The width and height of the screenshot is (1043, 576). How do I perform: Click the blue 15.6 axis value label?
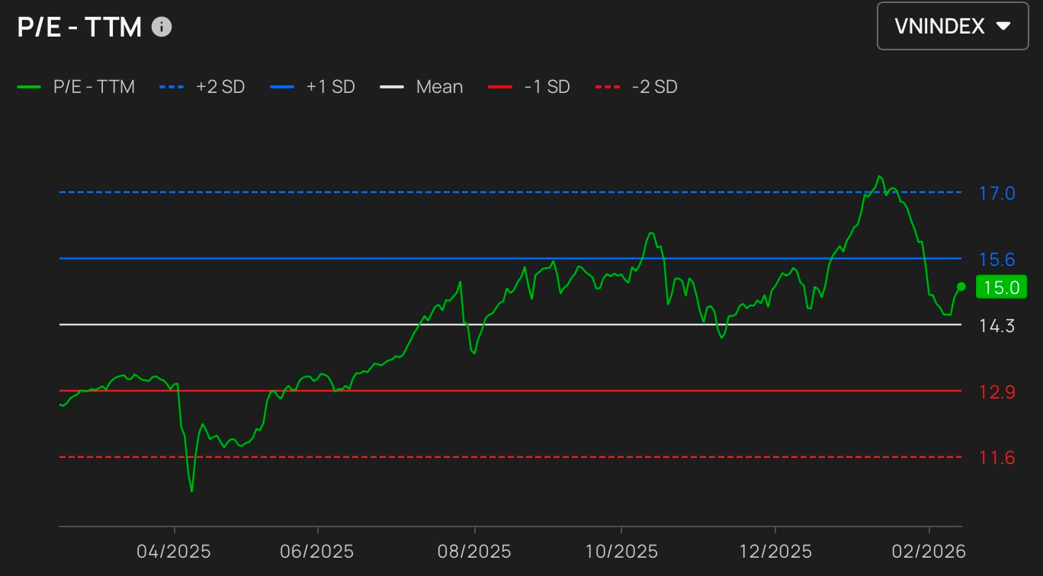click(997, 260)
